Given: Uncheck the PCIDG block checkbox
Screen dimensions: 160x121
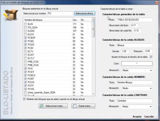Looking at the screenshot, I should [x=25, y=45].
